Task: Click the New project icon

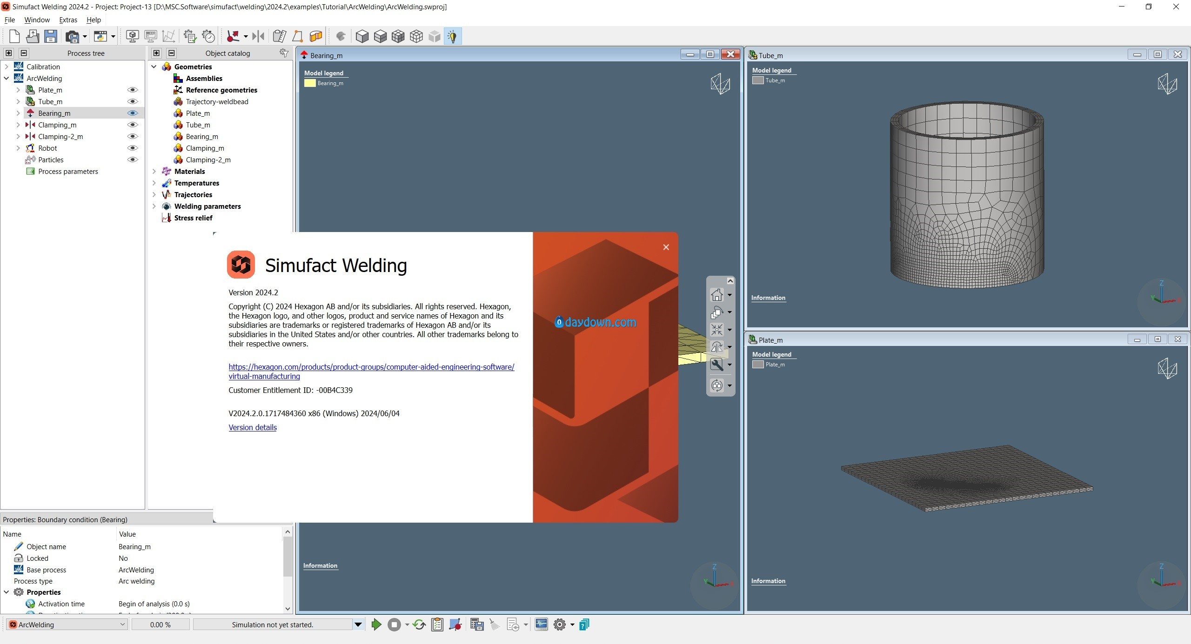Action: 14,36
